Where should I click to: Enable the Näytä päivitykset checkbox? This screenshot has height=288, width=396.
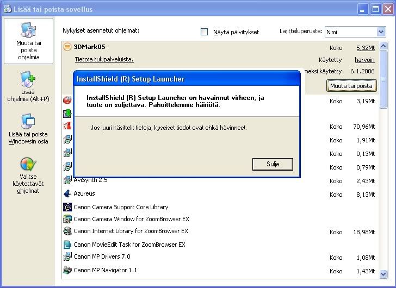click(x=205, y=32)
